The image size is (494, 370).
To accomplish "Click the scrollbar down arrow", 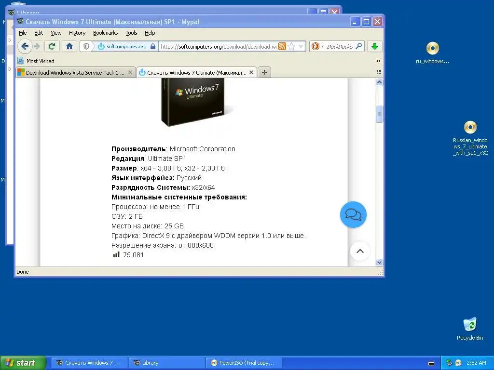I will pos(379,262).
